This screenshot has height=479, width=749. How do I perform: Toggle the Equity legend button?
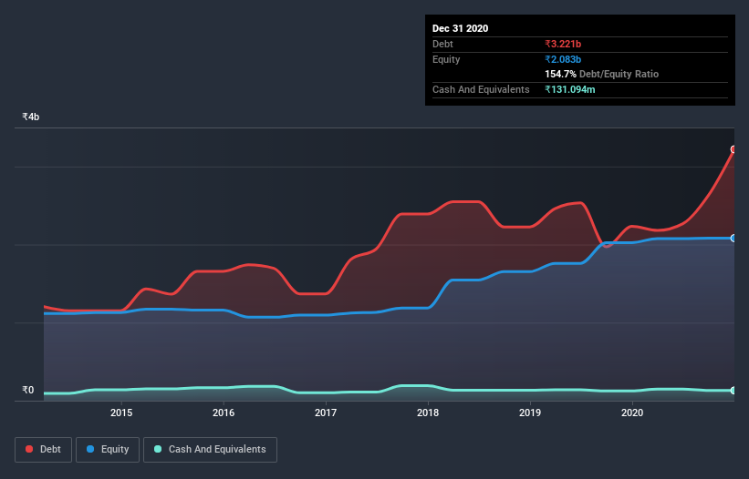point(108,450)
